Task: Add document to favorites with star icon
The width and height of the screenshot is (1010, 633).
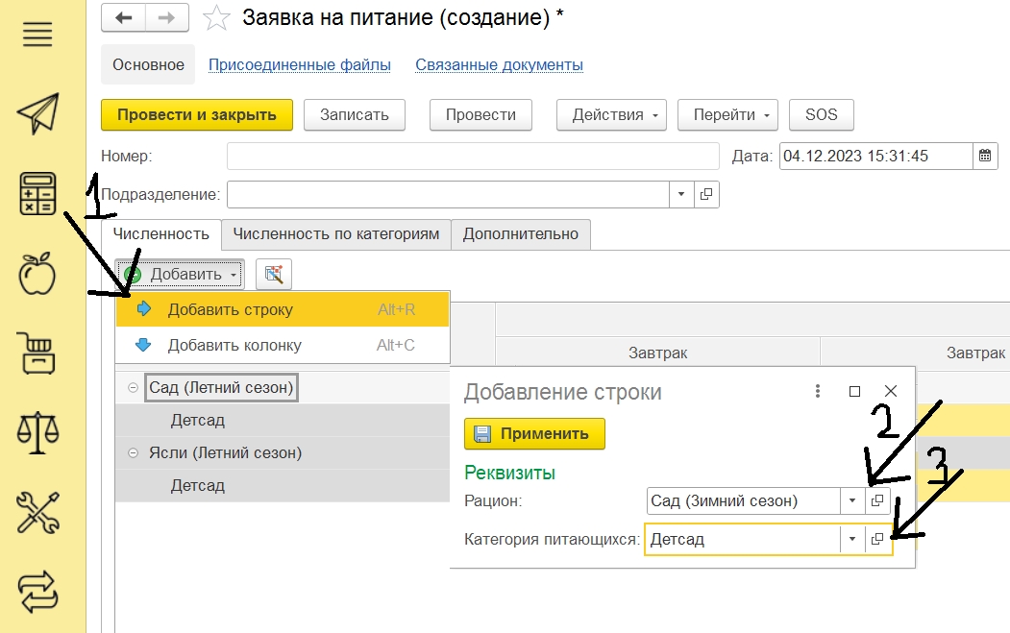Action: click(x=218, y=18)
